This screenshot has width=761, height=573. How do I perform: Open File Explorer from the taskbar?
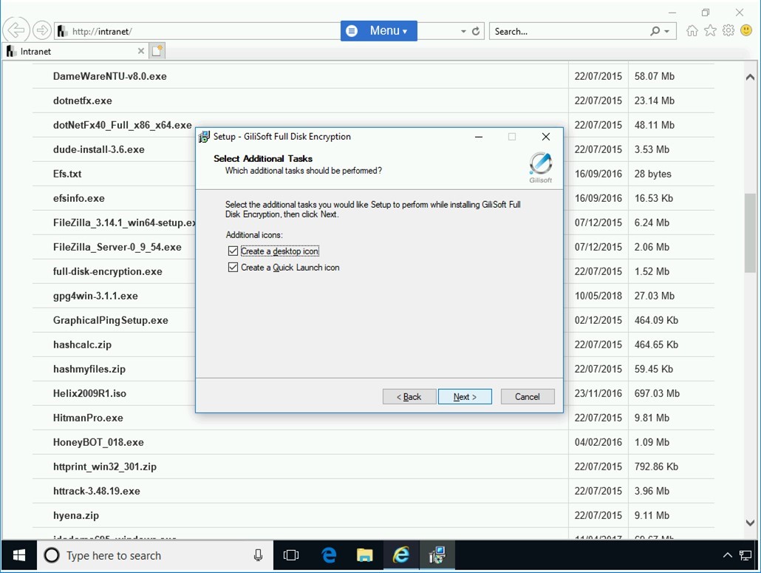pos(365,555)
